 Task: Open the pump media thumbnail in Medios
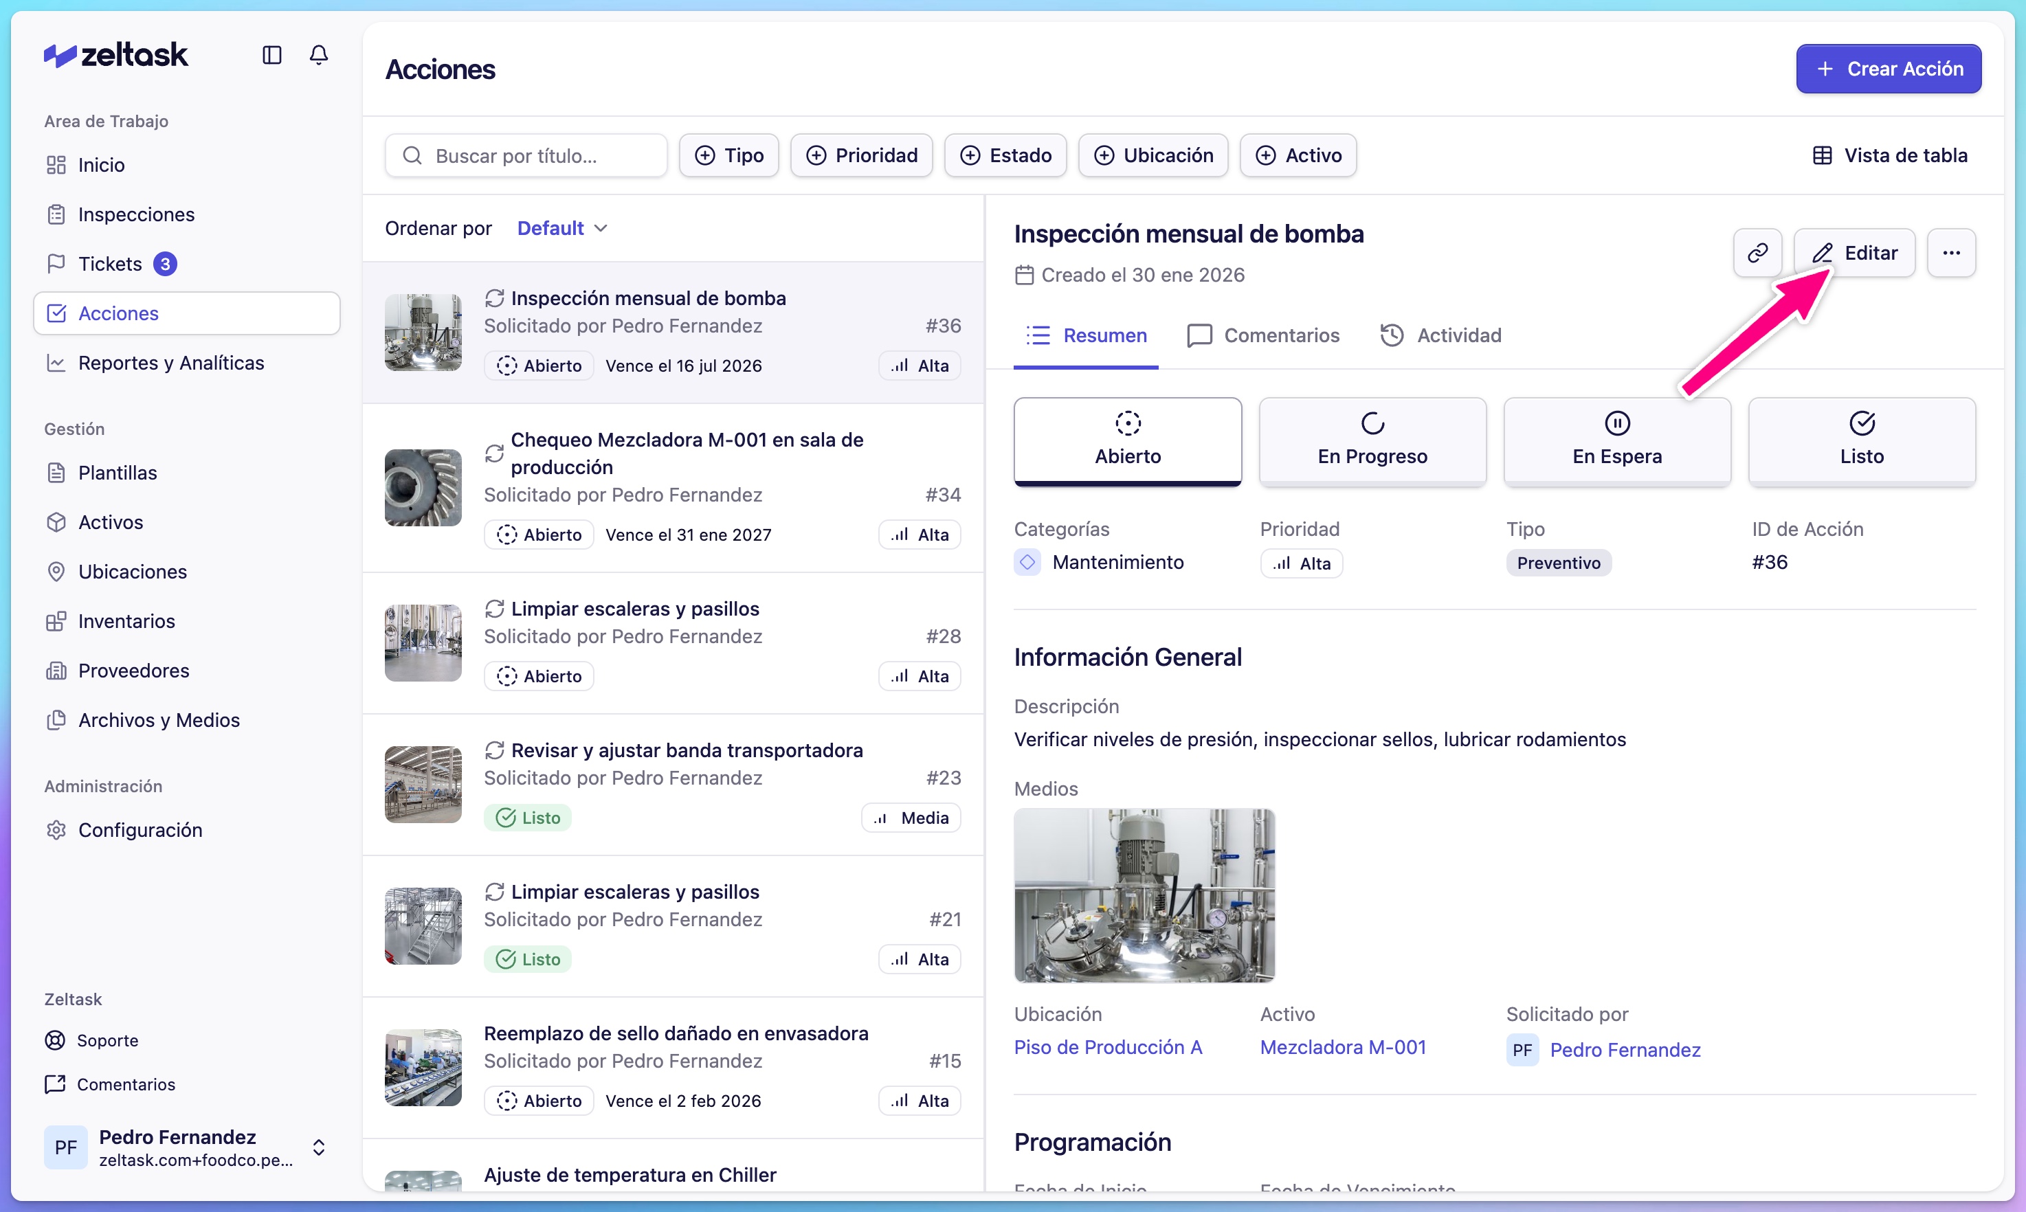pyautogui.click(x=1144, y=896)
